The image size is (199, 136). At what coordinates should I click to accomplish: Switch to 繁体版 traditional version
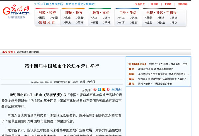pos(168,4)
